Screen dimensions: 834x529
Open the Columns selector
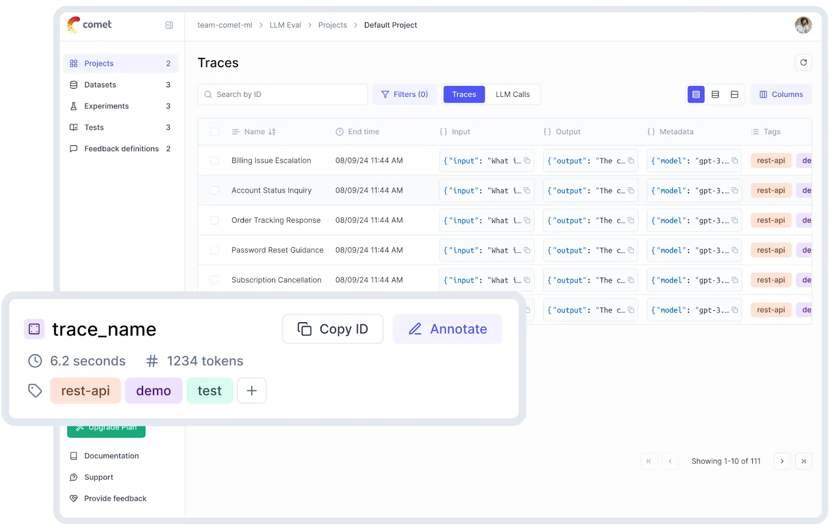[781, 94]
